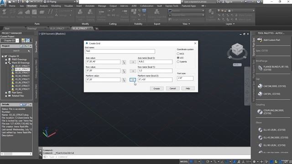This screenshot has height=164, width=292.
Task: Open the Modeling ribbon tab
Action: click(x=56, y=6)
